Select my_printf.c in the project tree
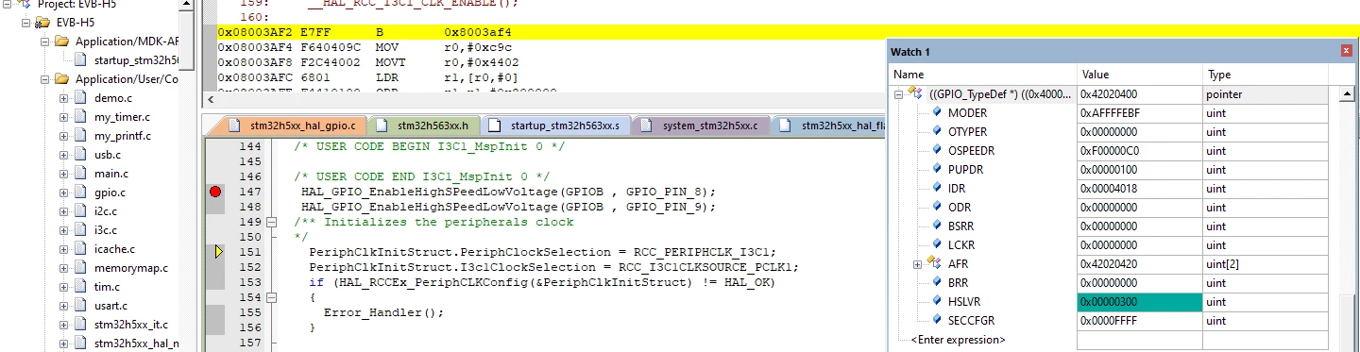The width and height of the screenshot is (1360, 352). click(123, 136)
